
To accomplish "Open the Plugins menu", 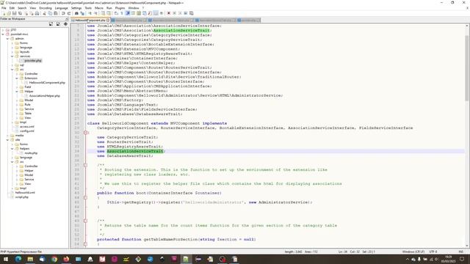I will point(120,8).
